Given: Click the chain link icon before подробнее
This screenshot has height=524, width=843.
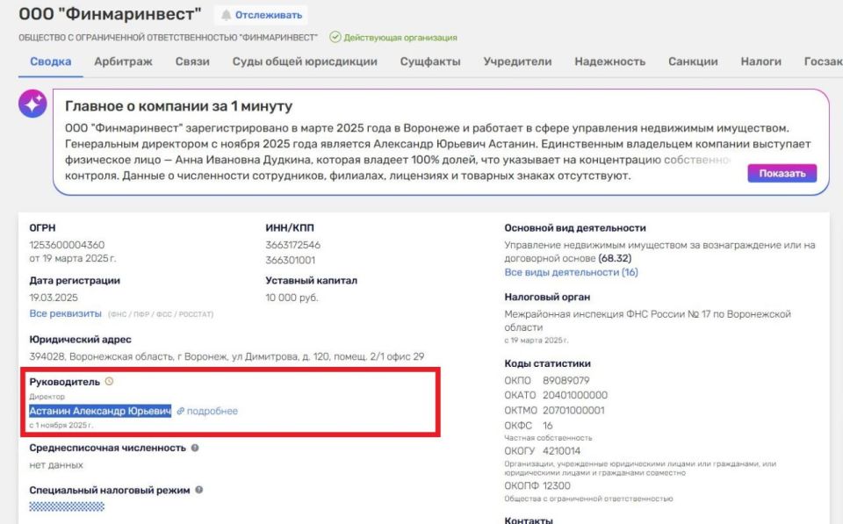Looking at the screenshot, I should [180, 411].
